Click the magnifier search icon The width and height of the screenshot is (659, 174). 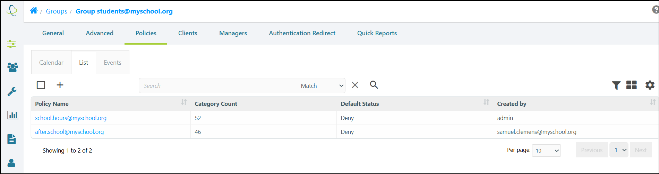tap(374, 85)
